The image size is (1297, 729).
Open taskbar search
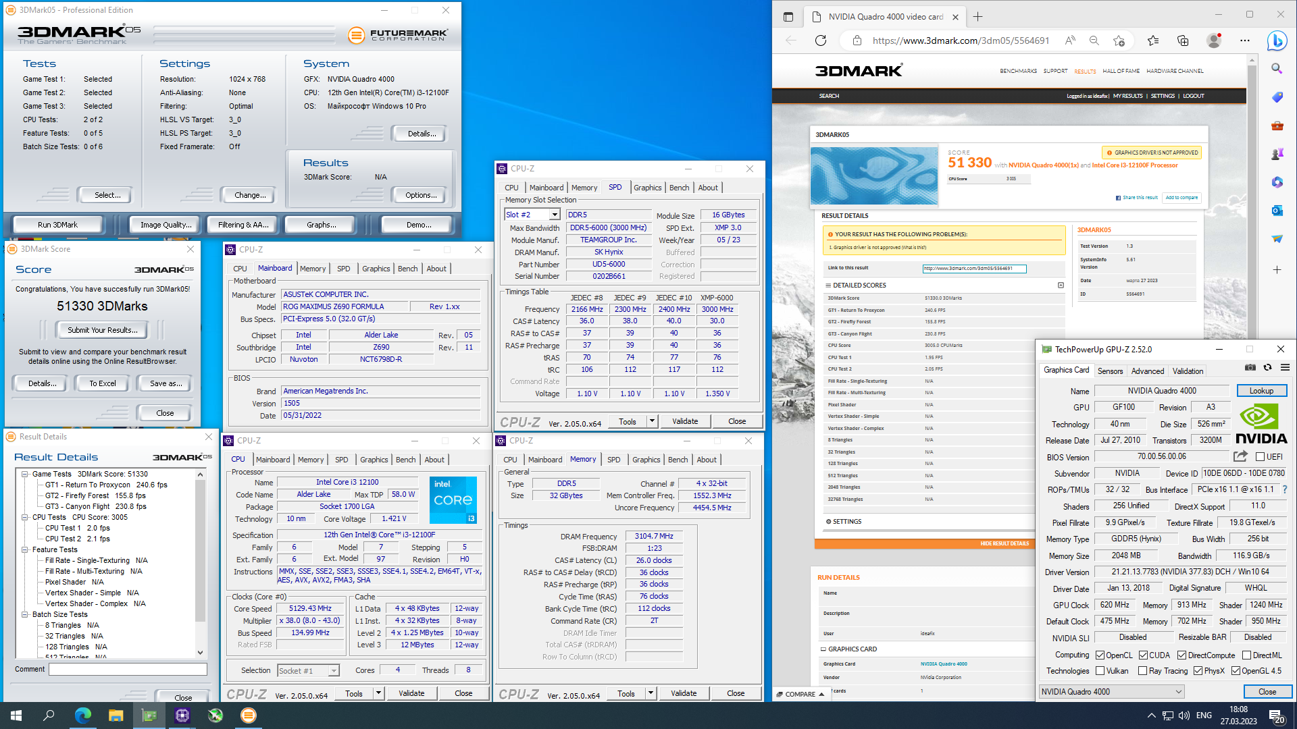(49, 715)
